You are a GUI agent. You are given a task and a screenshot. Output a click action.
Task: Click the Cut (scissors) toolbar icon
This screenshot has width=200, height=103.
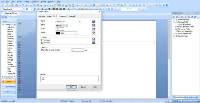(31, 5)
